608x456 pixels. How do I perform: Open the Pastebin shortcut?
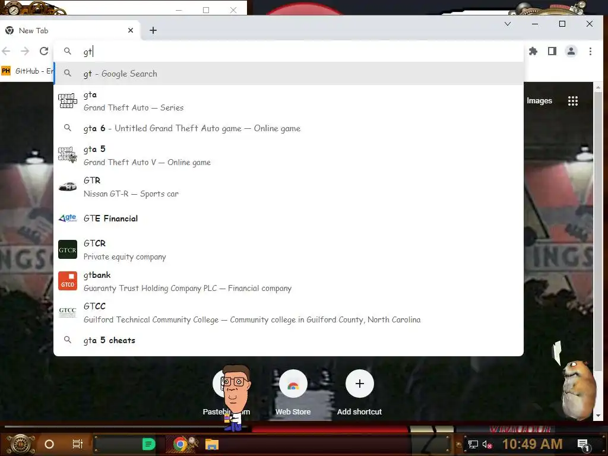click(x=226, y=392)
